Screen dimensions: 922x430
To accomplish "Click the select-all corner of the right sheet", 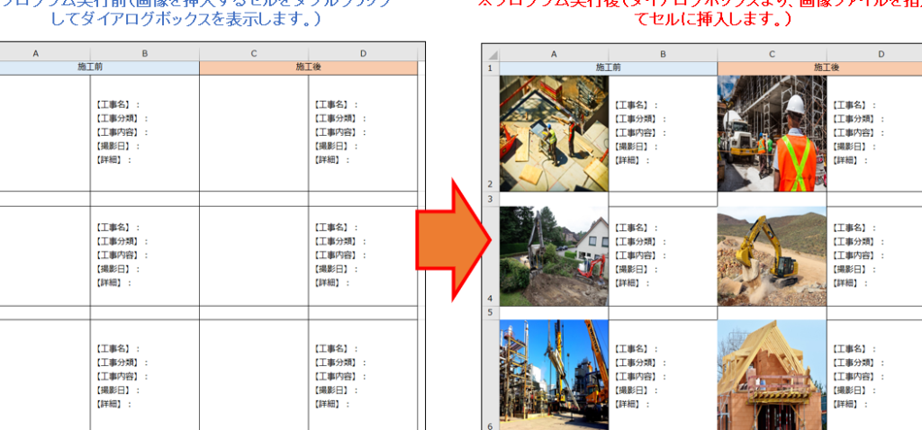I will point(491,54).
